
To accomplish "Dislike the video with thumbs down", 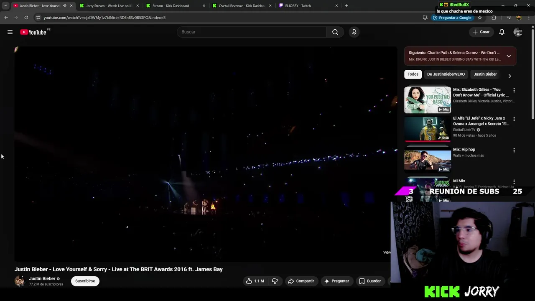I will coord(275,281).
